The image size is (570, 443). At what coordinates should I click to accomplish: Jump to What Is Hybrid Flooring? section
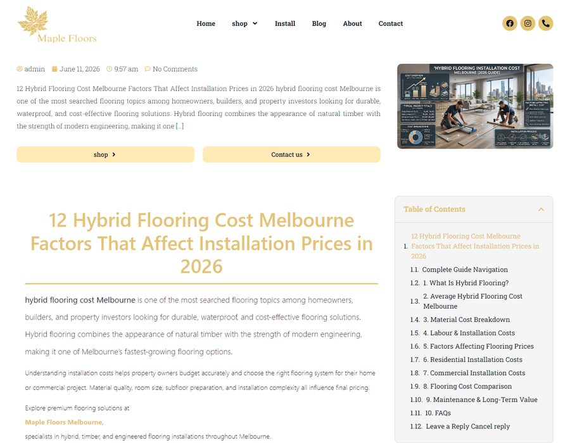click(465, 284)
